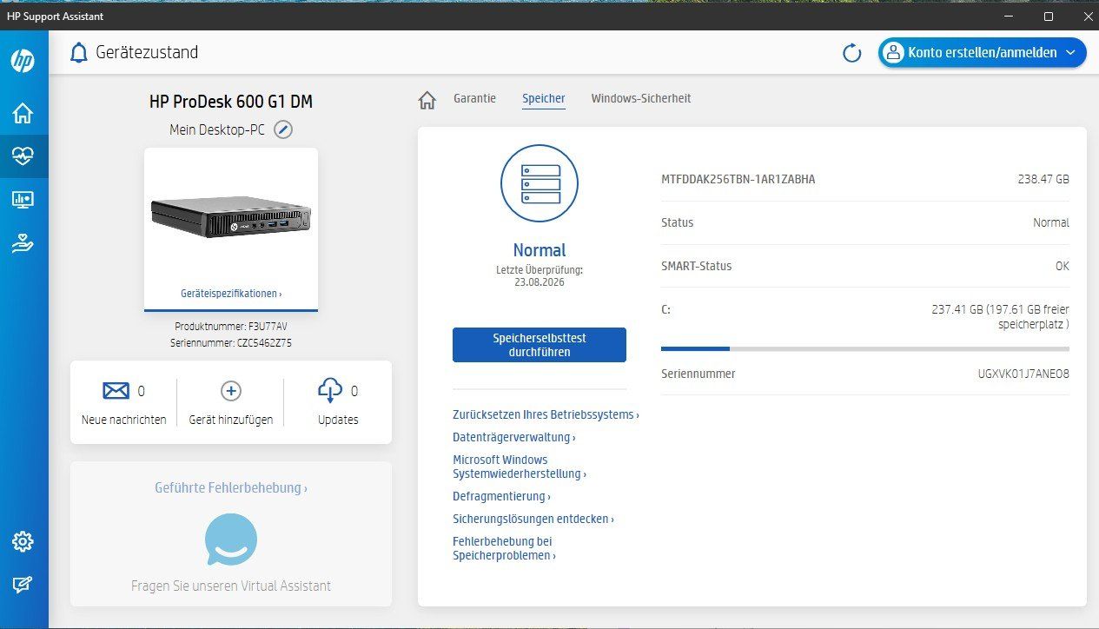Click Fragen Sie unseren Virtual Assistant text
Image resolution: width=1099 pixels, height=629 pixels.
(231, 586)
